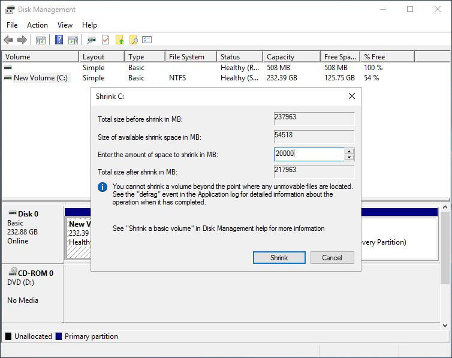
Task: Click the 508 MB capacity cell
Action: (x=279, y=67)
